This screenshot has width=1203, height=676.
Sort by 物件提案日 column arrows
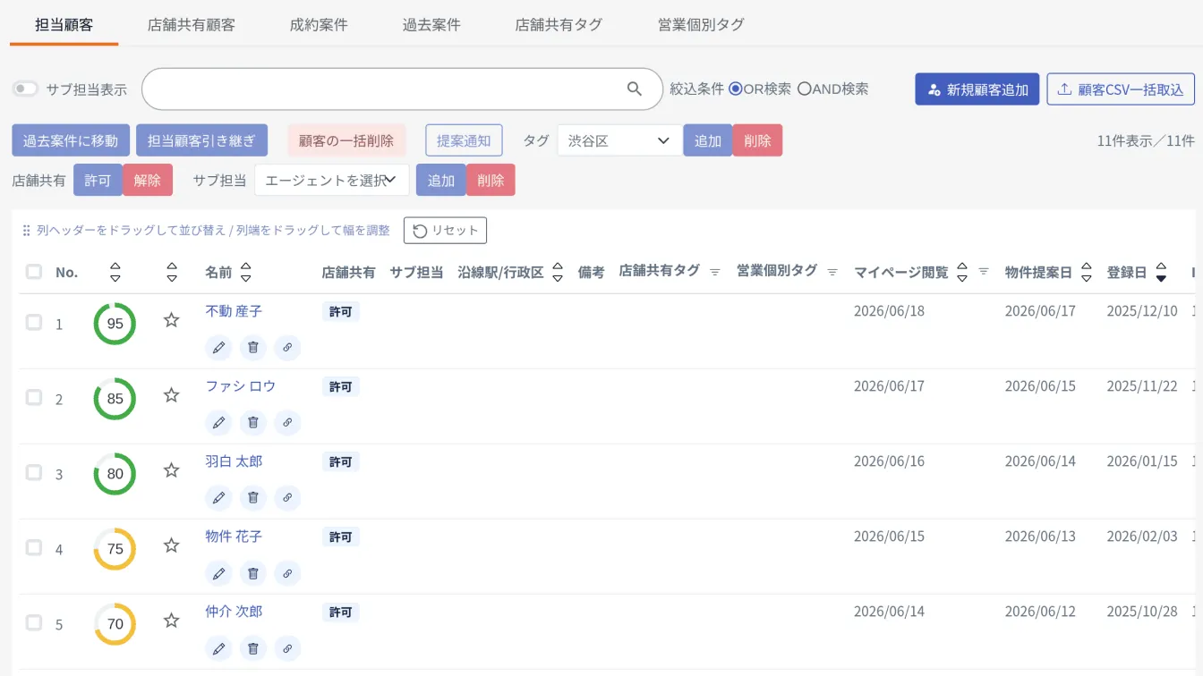click(1086, 273)
